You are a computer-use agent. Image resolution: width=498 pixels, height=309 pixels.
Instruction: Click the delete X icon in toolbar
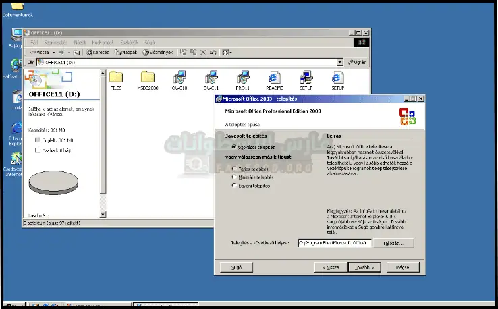[x=203, y=52]
